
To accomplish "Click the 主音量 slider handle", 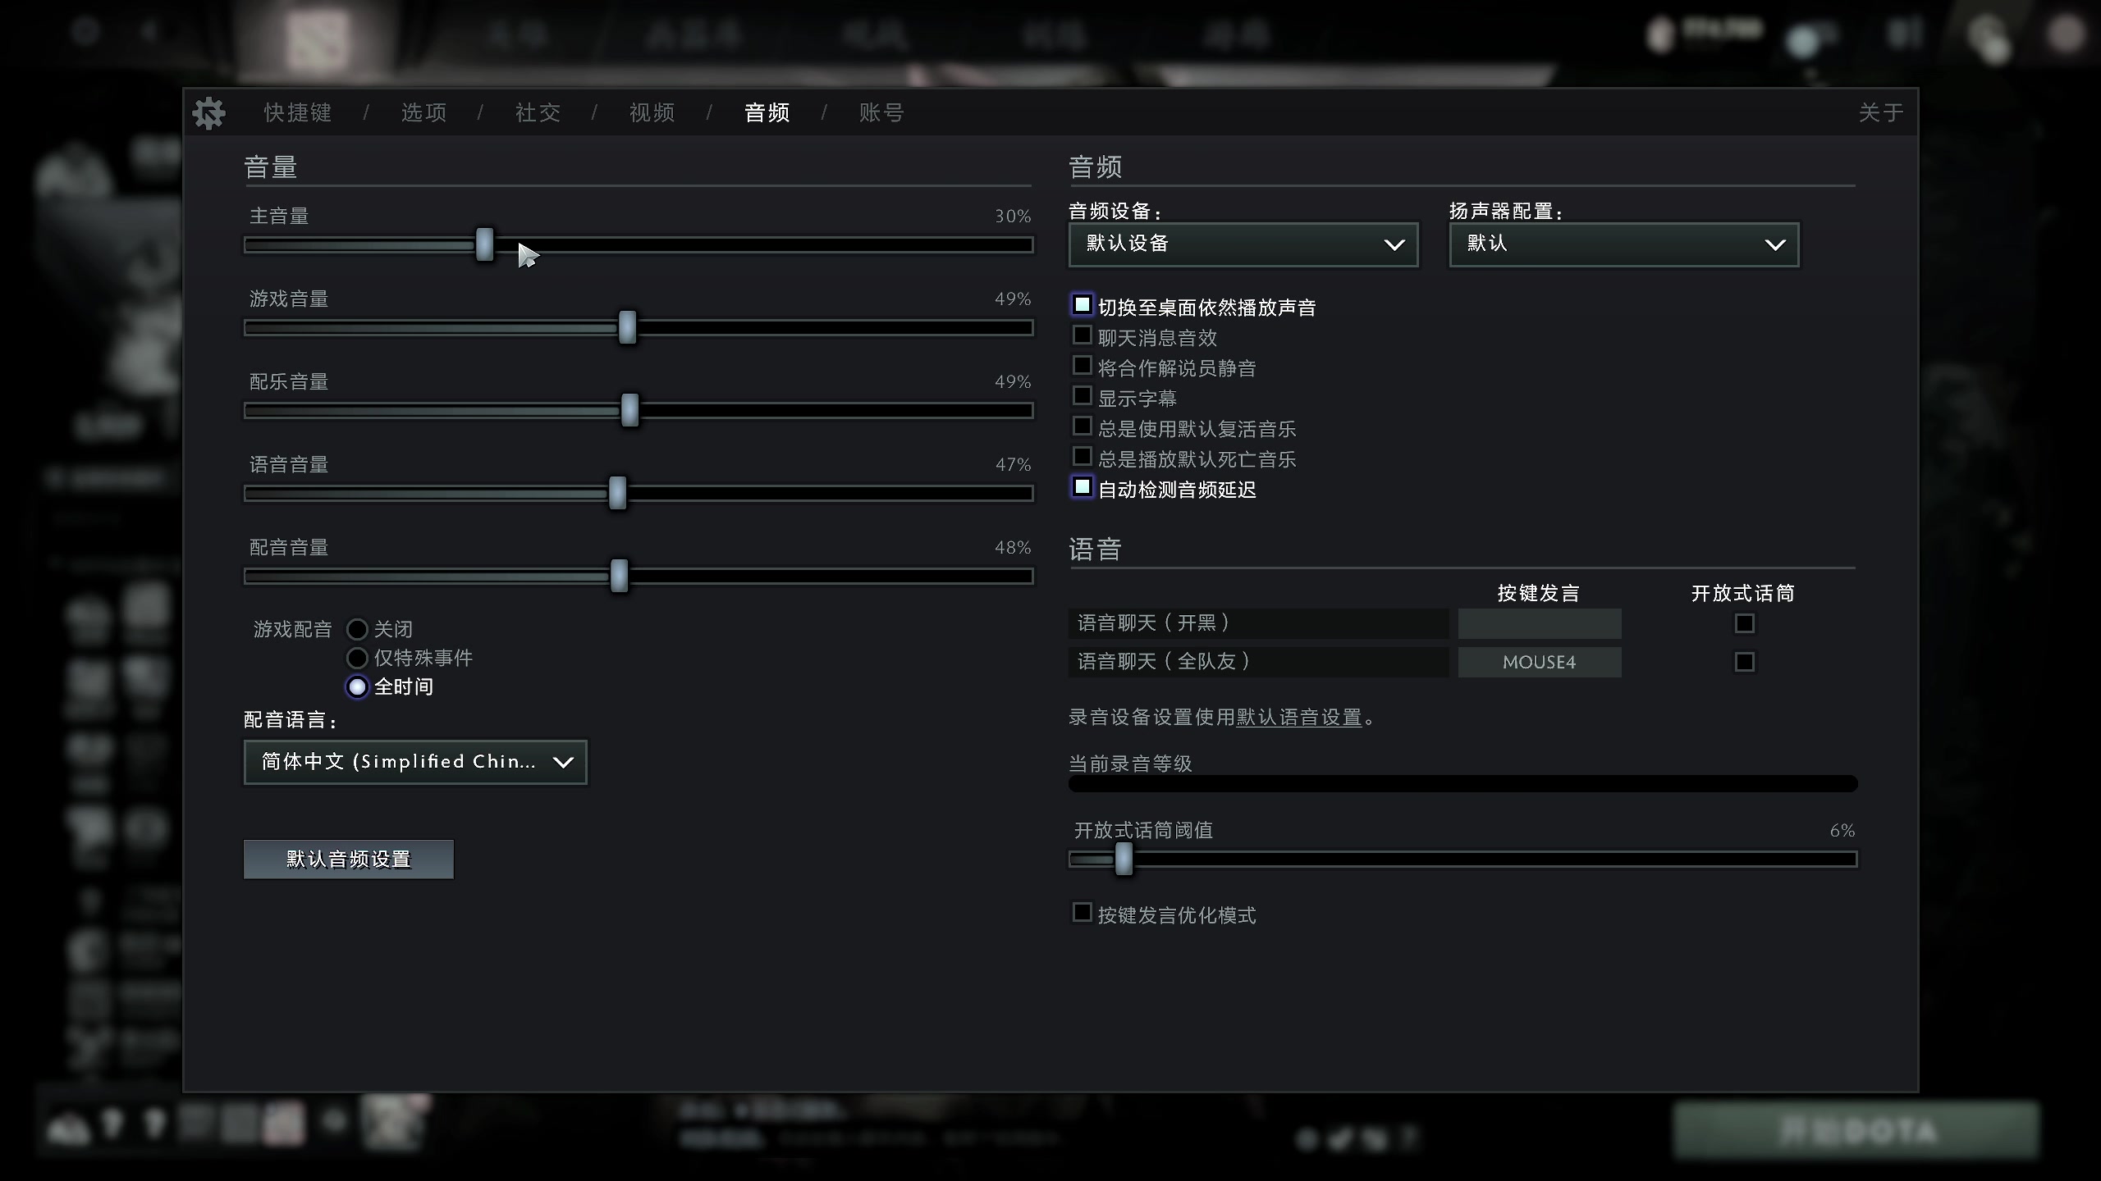I will click(x=483, y=244).
